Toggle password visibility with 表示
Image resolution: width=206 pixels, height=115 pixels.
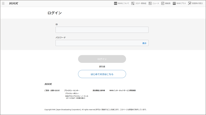click(x=144, y=43)
